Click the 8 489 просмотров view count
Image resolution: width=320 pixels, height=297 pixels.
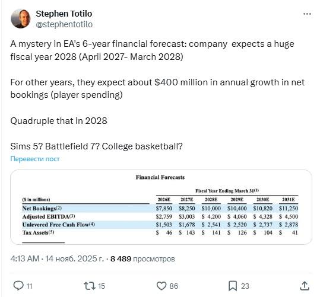click(x=142, y=258)
